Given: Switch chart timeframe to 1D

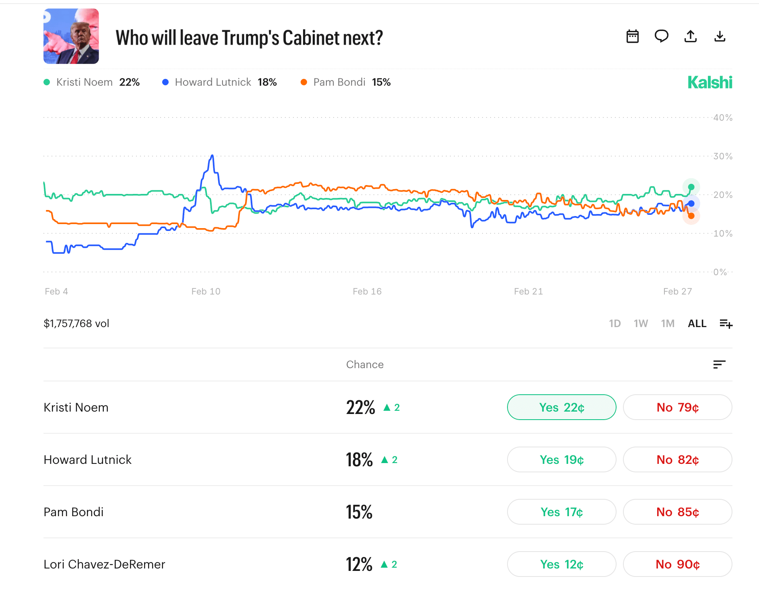Looking at the screenshot, I should [x=615, y=323].
